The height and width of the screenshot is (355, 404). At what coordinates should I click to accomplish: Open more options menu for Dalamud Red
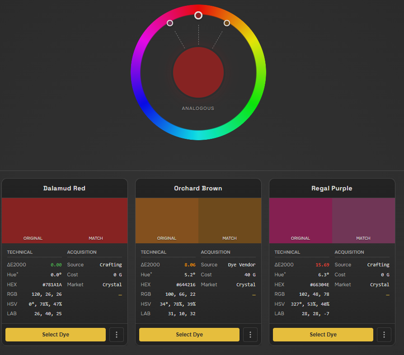point(117,335)
